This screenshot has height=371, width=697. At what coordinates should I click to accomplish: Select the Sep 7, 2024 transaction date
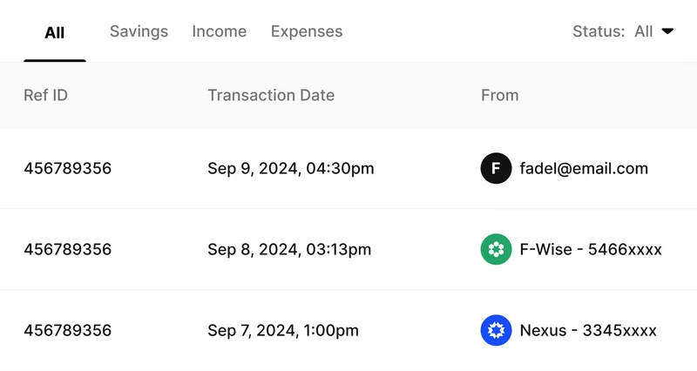click(283, 330)
